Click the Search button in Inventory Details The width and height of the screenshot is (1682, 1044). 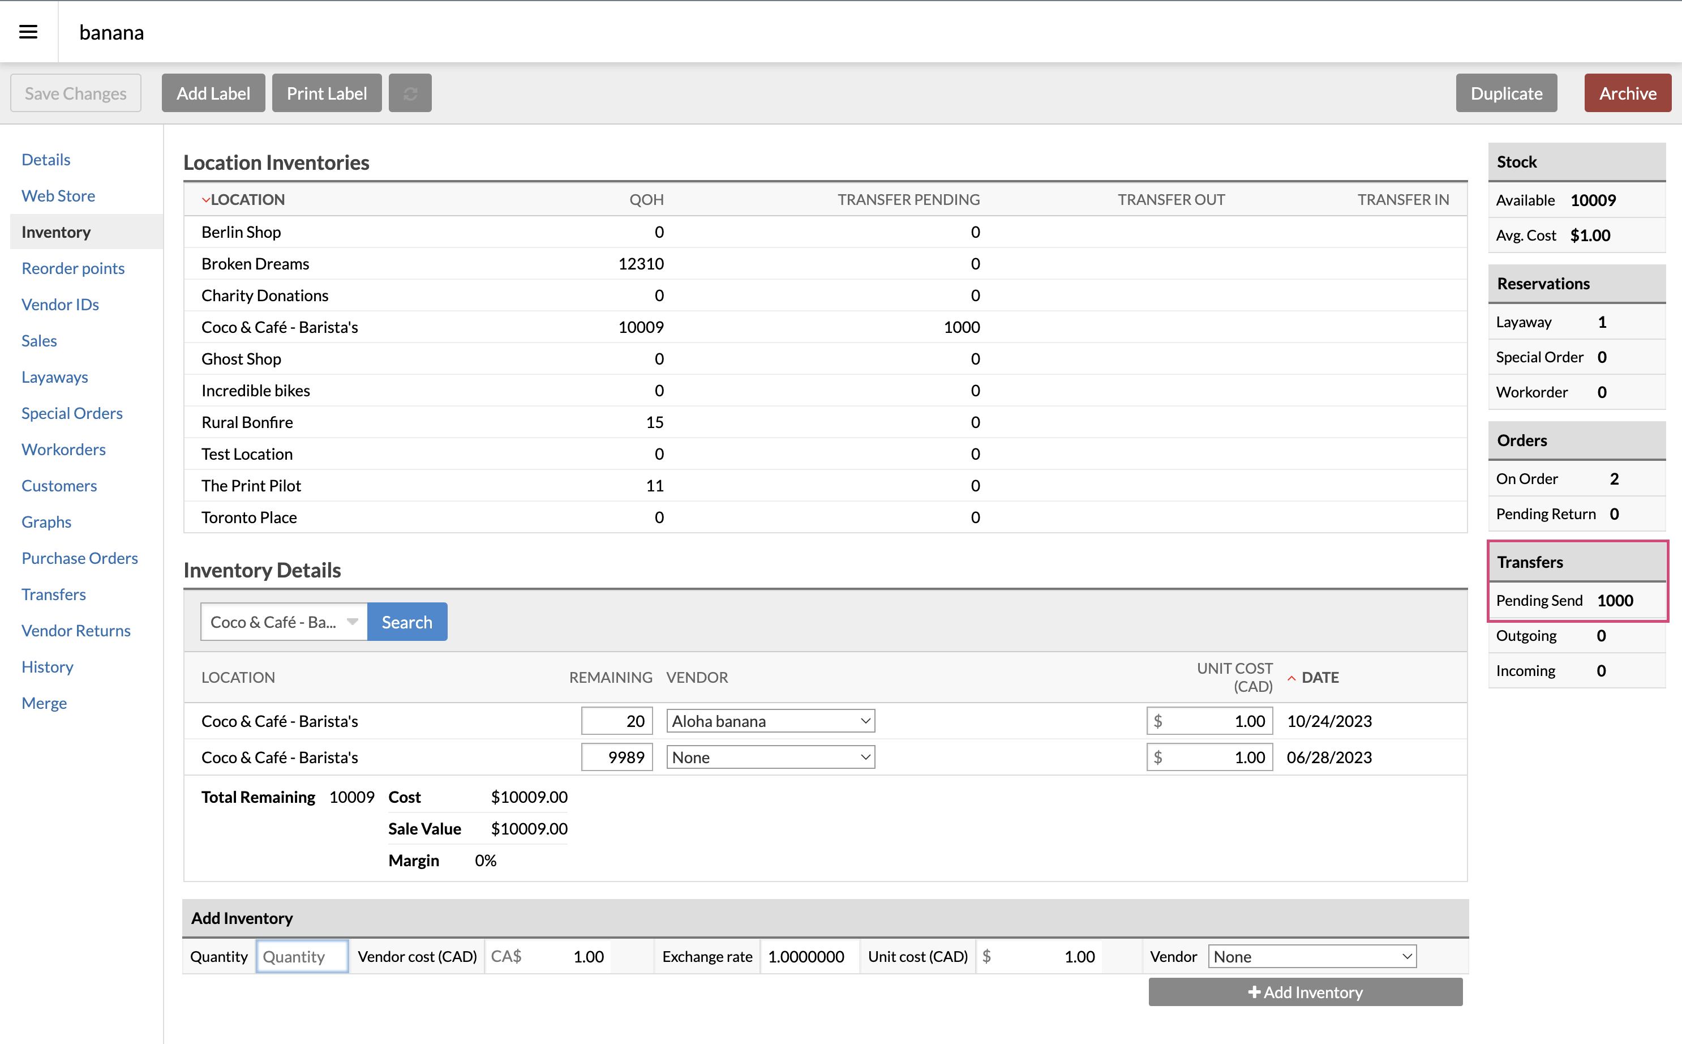(407, 622)
